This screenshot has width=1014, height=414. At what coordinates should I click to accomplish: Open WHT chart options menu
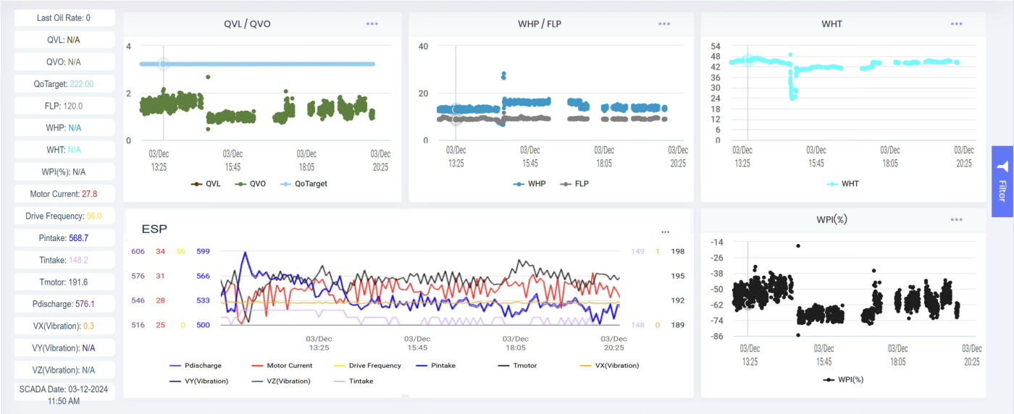click(x=957, y=24)
